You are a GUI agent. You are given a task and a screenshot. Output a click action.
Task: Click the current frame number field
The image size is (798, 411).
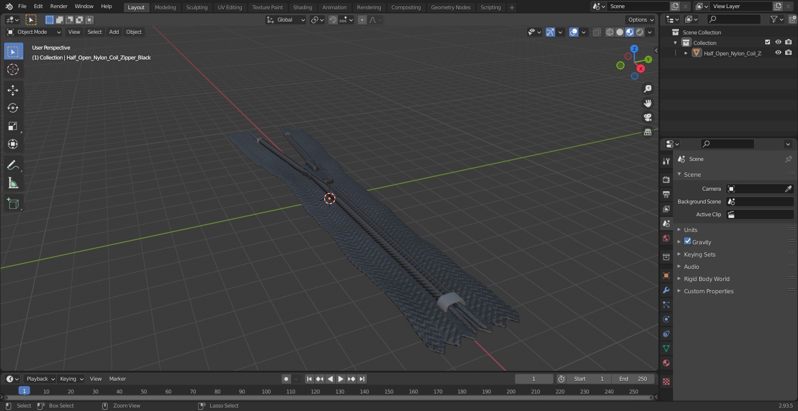534,379
